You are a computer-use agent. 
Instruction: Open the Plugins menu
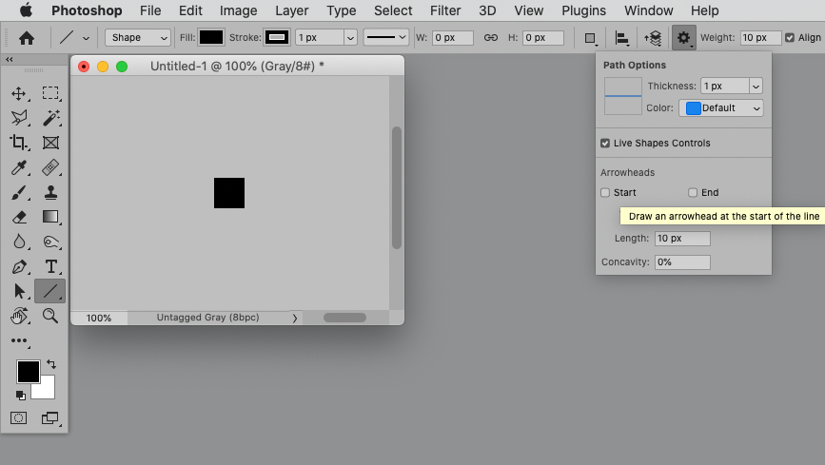click(583, 10)
